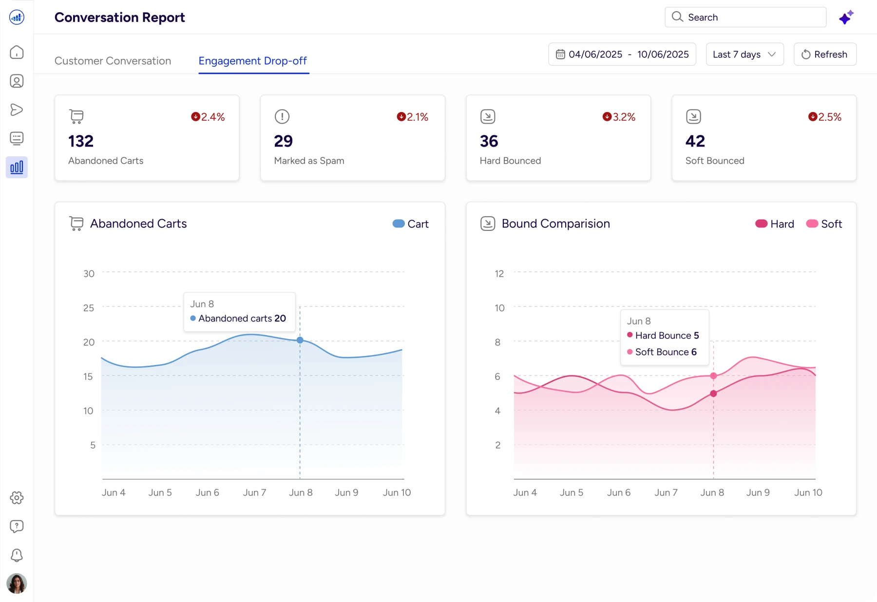Click the AI sparkle icon near search
The height and width of the screenshot is (602, 877).
pos(846,18)
